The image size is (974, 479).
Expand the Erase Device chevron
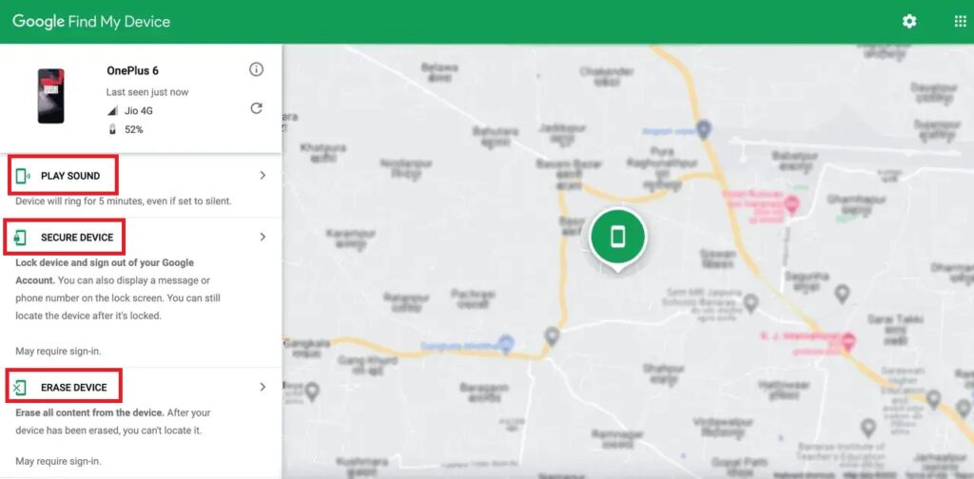(263, 387)
